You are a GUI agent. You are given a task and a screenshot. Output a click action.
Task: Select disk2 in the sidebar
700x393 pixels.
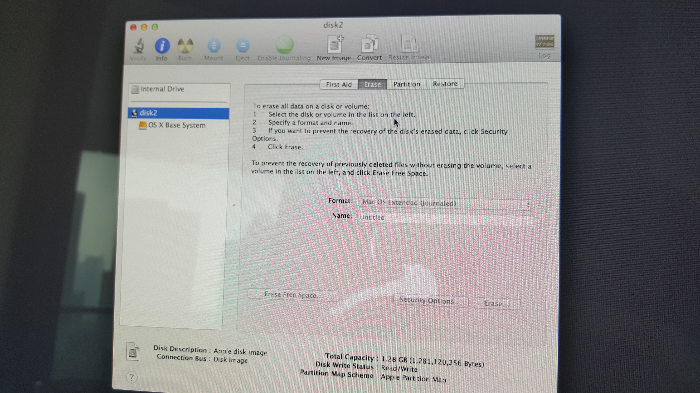[179, 113]
